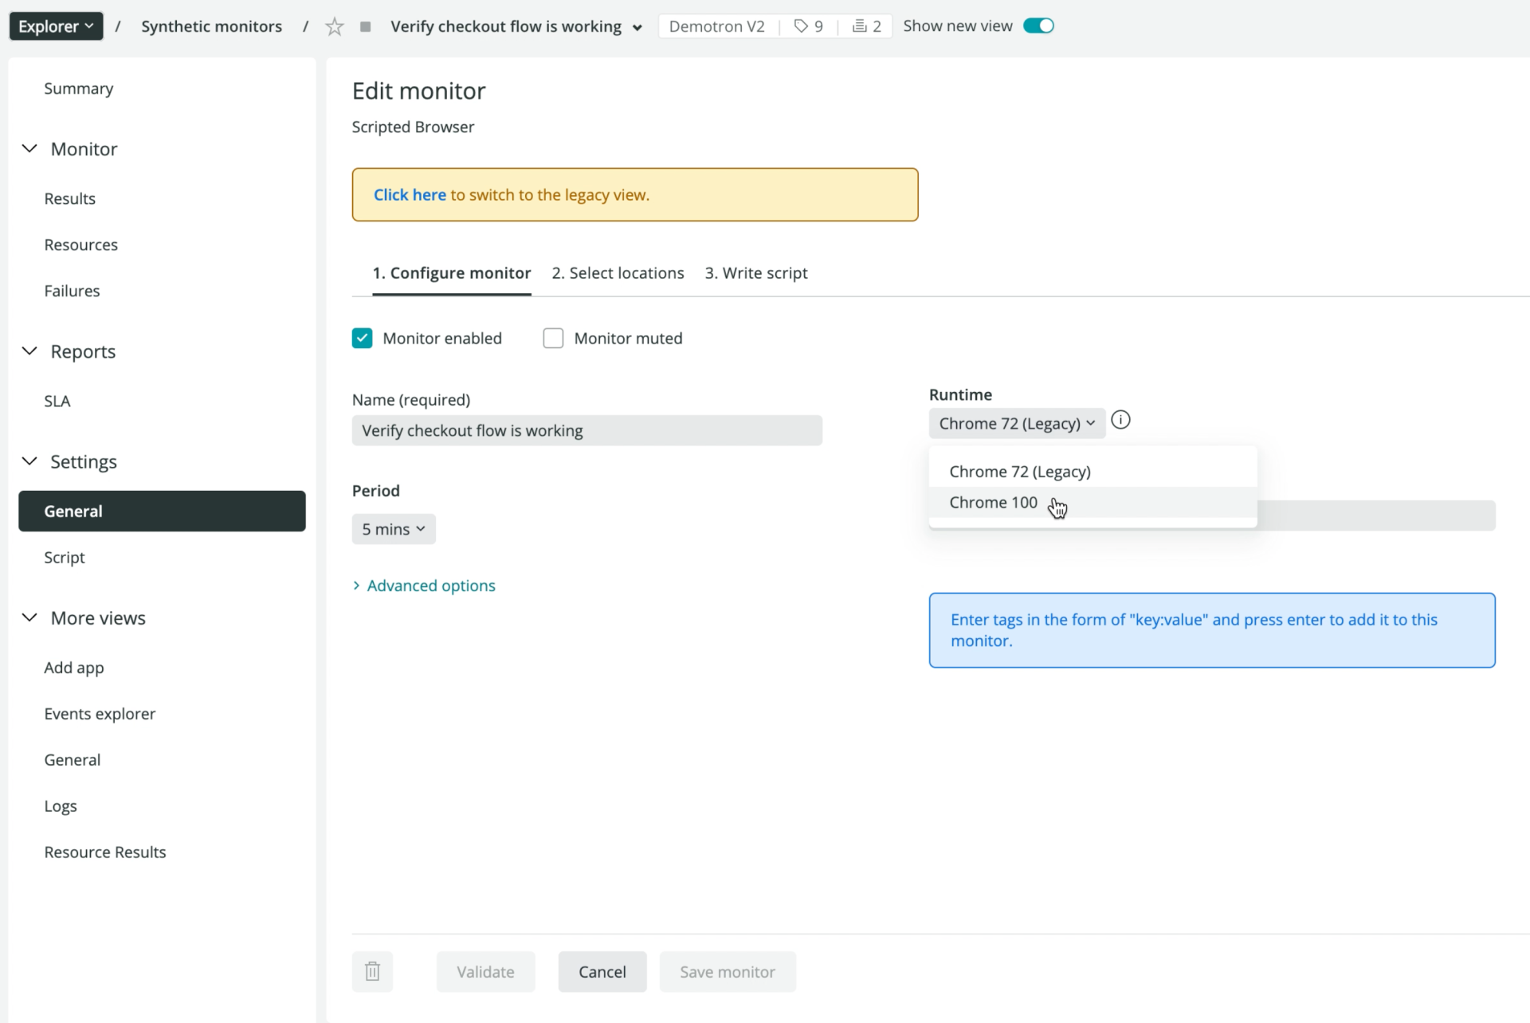Collapse the Settings section in the sidebar
The image size is (1530, 1023).
(x=30, y=461)
